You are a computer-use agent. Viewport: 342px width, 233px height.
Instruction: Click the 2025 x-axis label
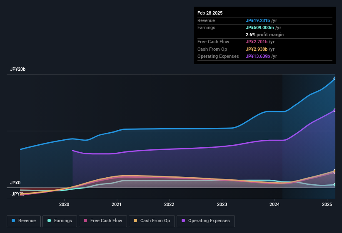(327, 204)
